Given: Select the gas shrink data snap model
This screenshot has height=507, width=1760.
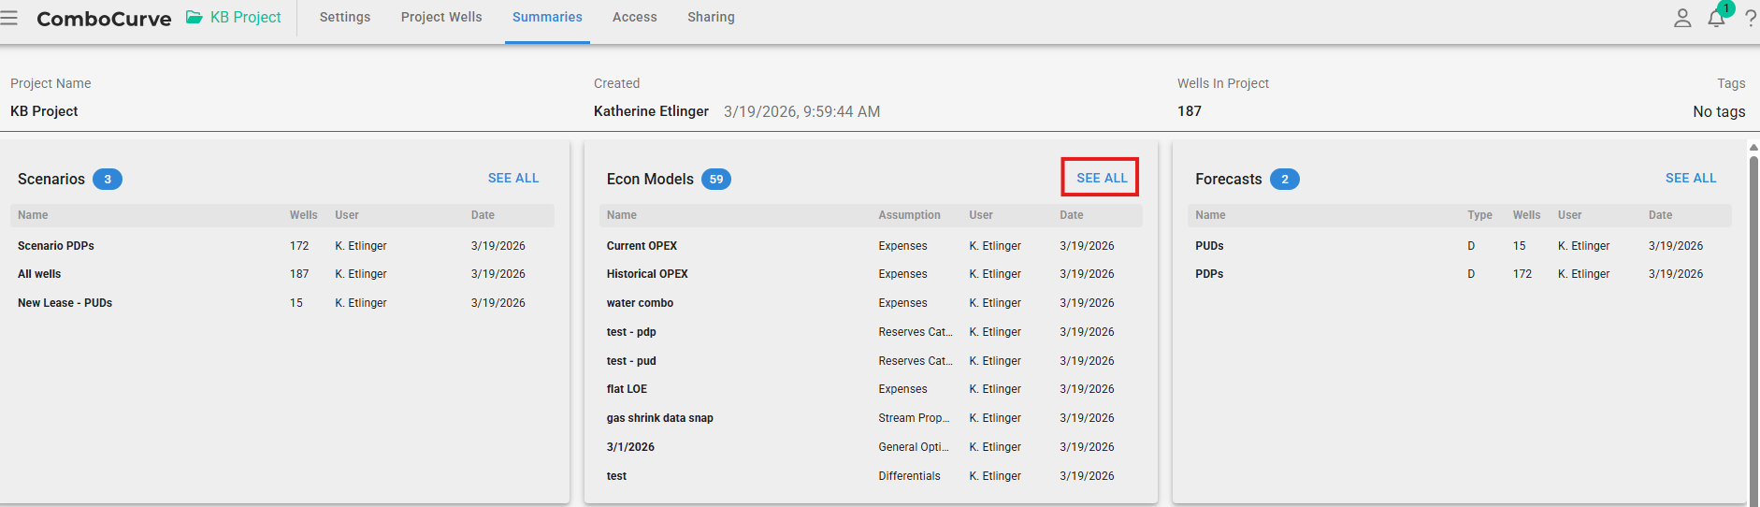Looking at the screenshot, I should [659, 418].
